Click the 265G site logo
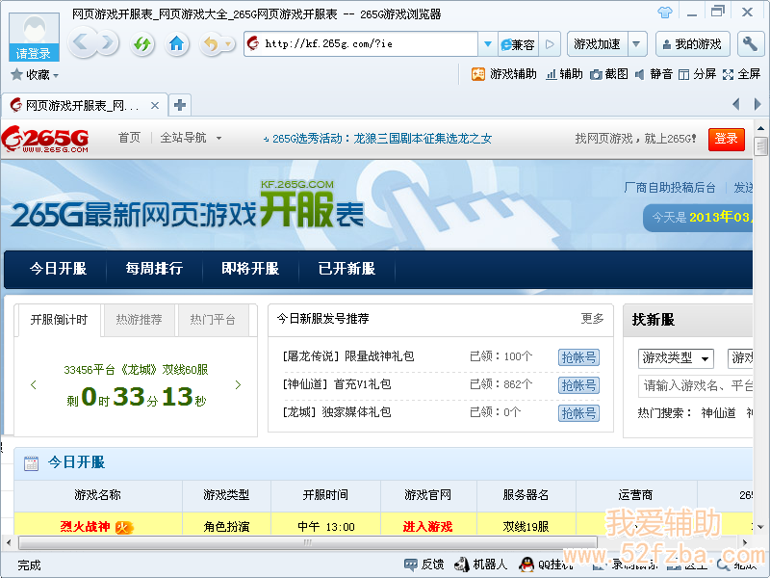This screenshot has height=578, width=770. point(45,139)
